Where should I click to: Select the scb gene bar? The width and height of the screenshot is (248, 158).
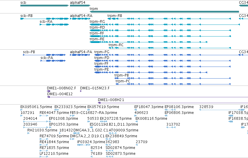click(x=45, y=6)
